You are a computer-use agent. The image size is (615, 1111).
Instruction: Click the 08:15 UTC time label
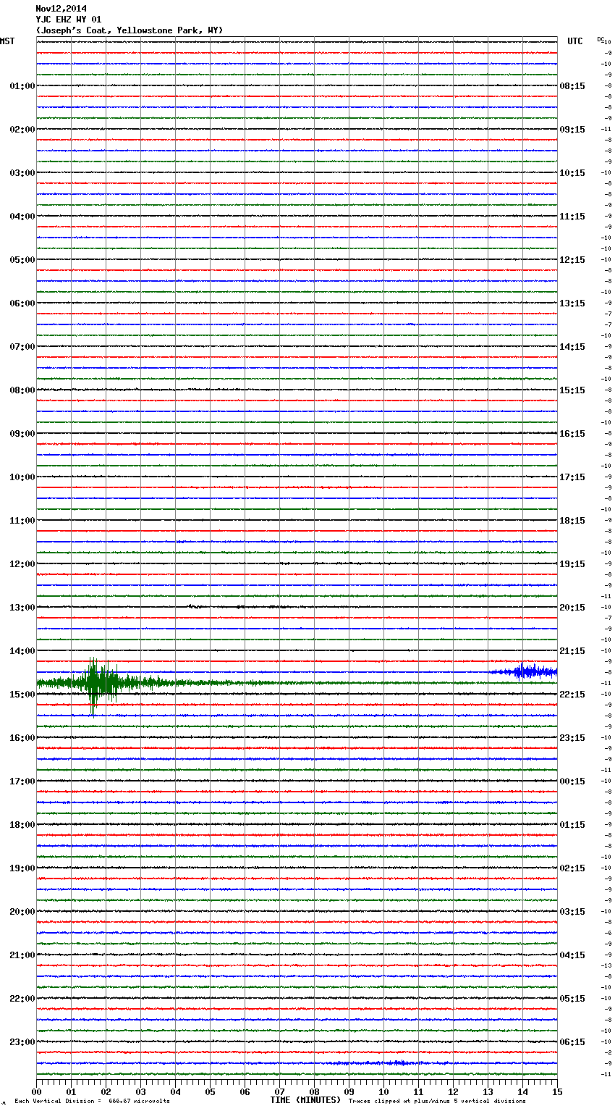tap(572, 86)
